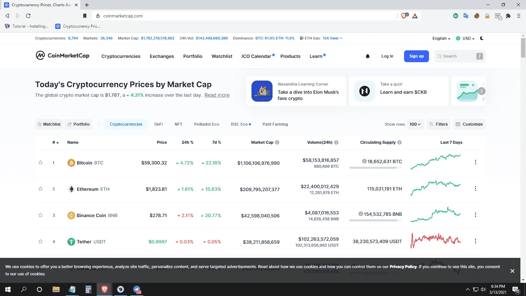Image resolution: width=526 pixels, height=296 pixels.
Task: Open browser hamburger menu
Action: pos(519,16)
